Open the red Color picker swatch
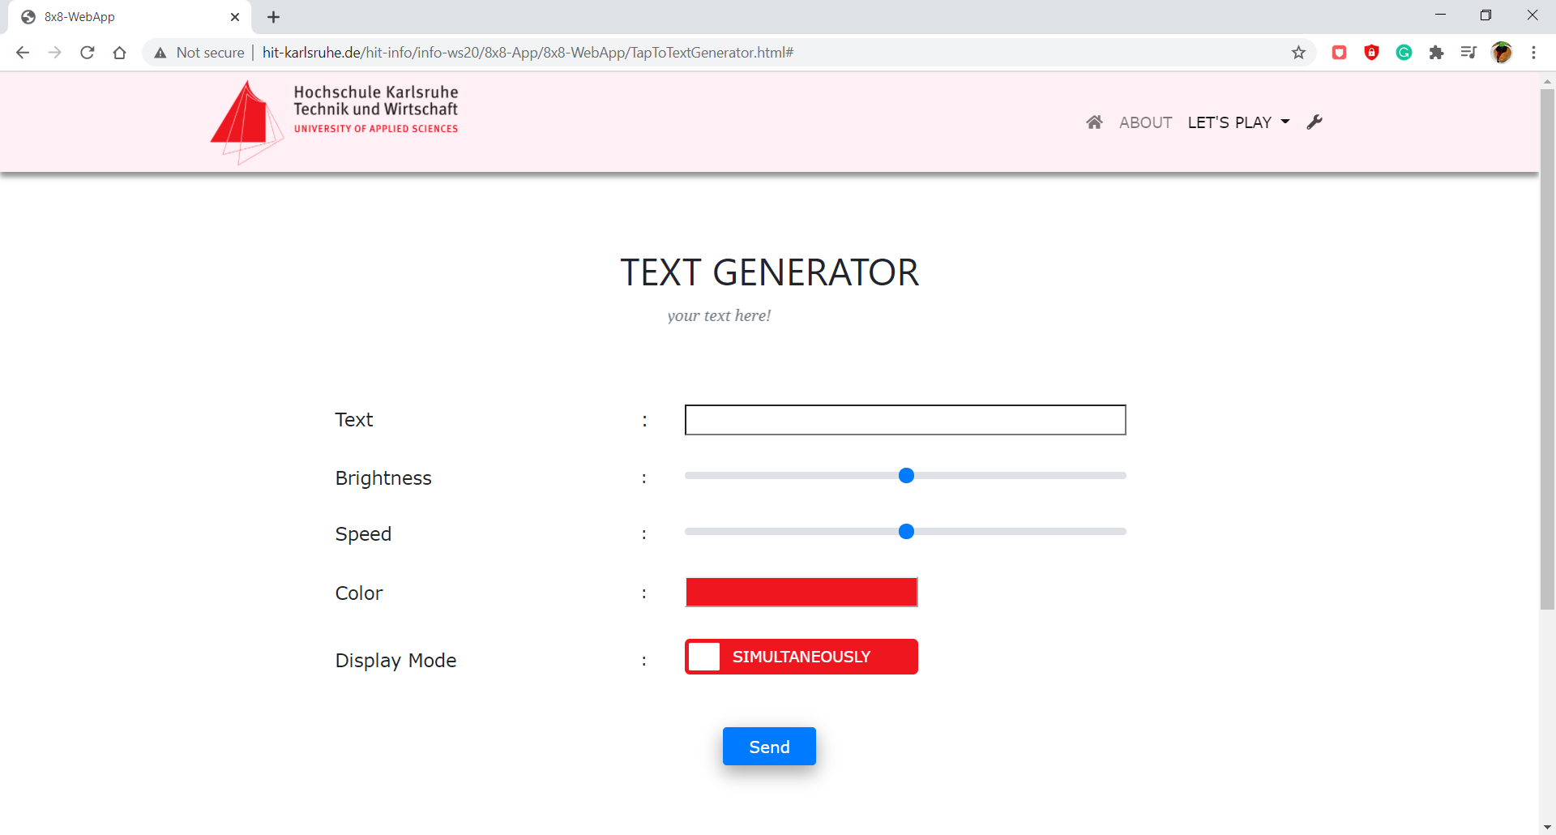 (801, 593)
